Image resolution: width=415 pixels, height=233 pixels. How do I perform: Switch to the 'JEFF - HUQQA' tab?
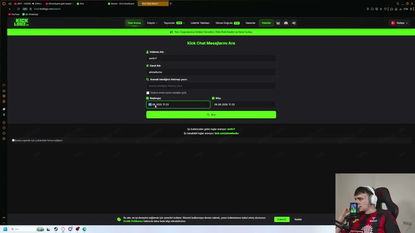click(x=28, y=4)
